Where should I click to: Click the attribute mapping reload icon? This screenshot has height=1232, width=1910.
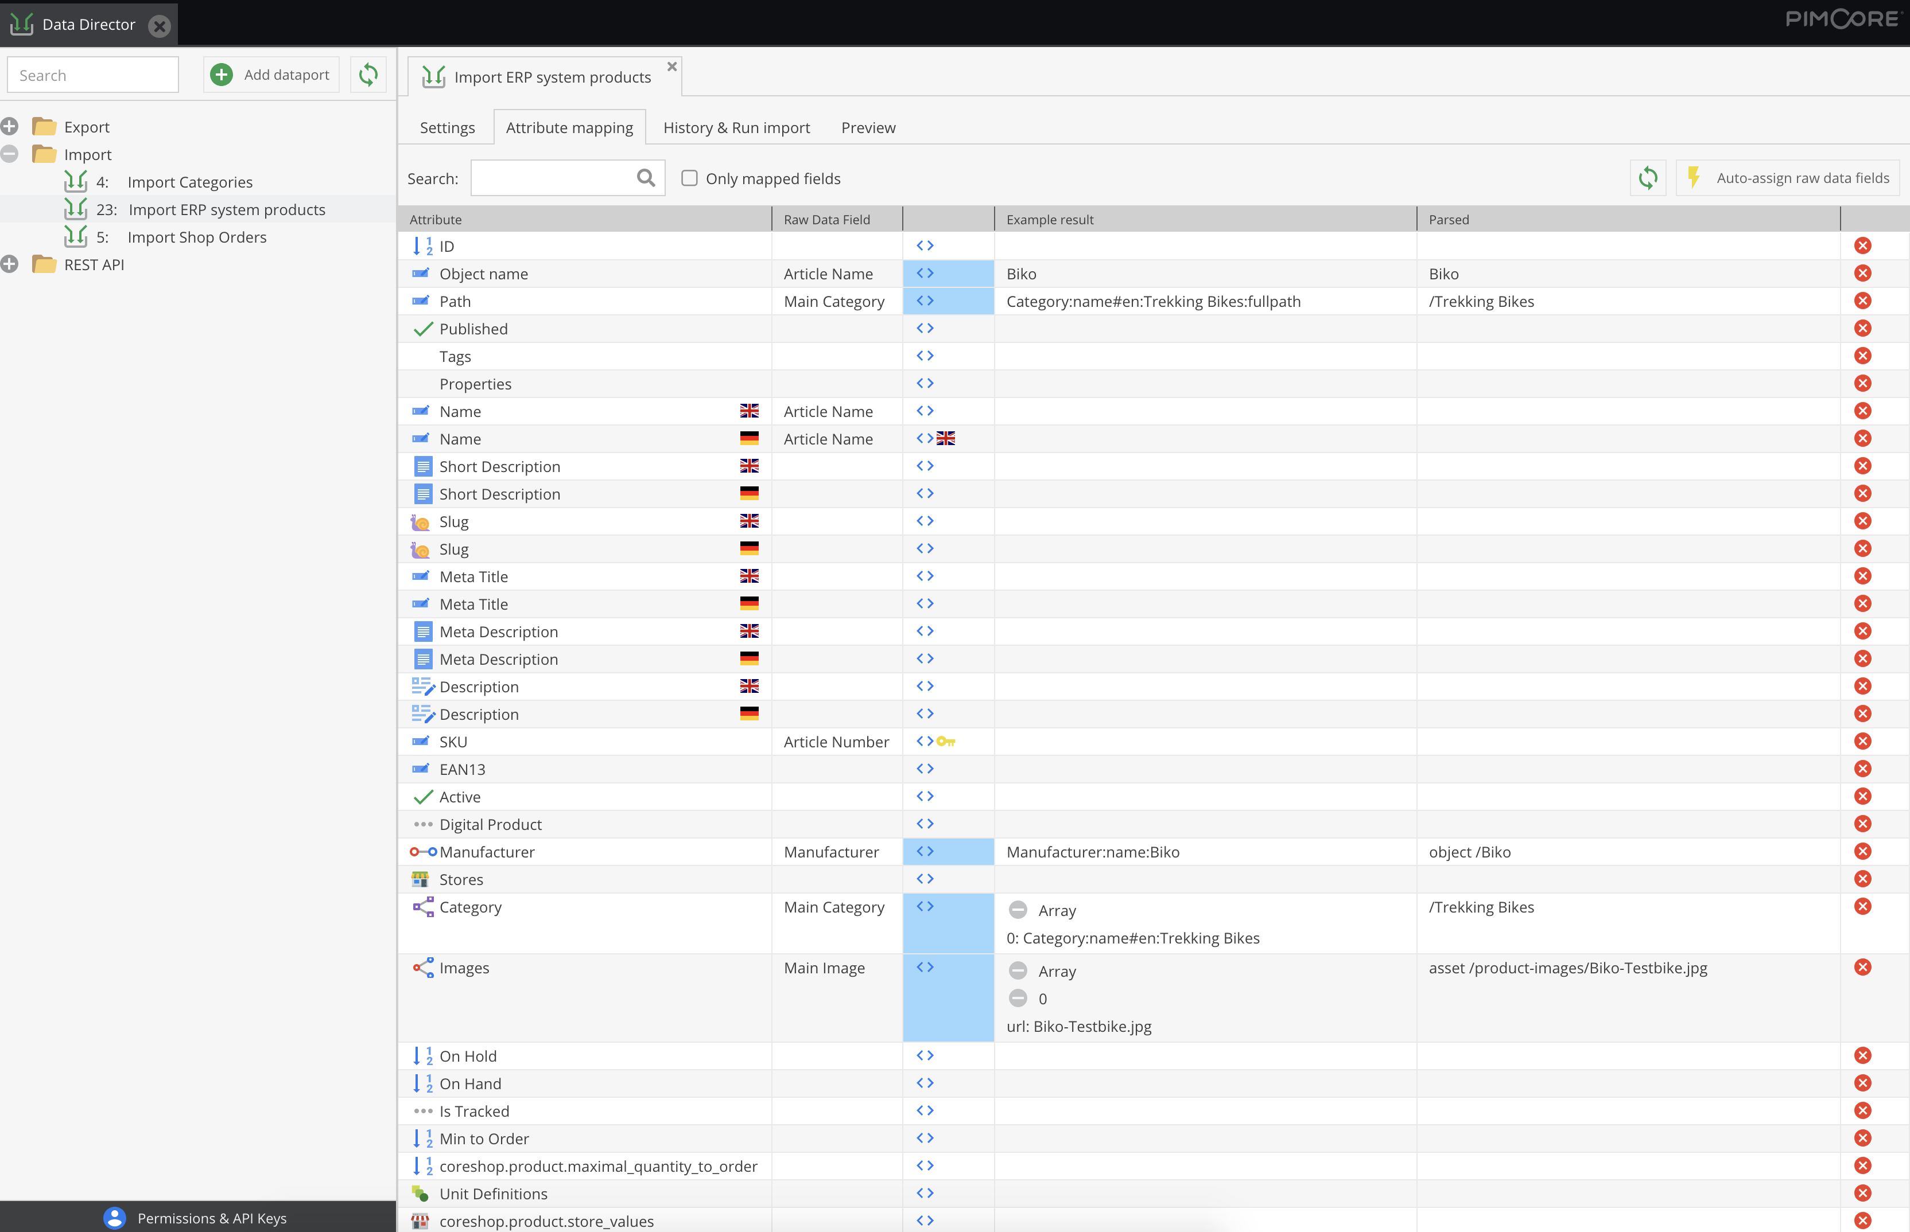coord(1648,178)
